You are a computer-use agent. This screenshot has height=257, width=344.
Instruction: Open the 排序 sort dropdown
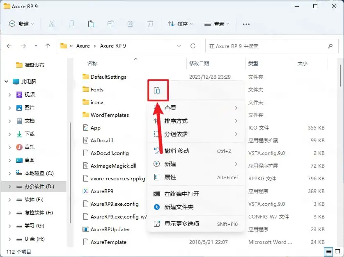tap(180, 24)
